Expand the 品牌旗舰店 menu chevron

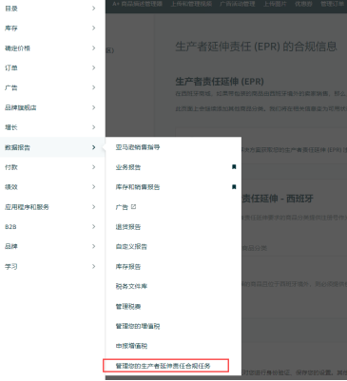click(93, 107)
